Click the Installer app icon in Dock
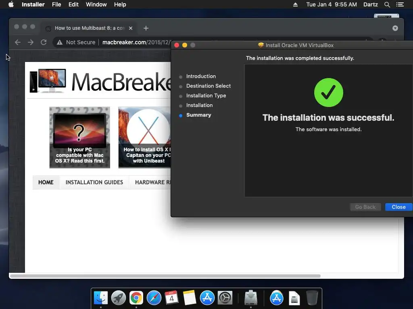Screen dimensions: 413x309 point(251,298)
